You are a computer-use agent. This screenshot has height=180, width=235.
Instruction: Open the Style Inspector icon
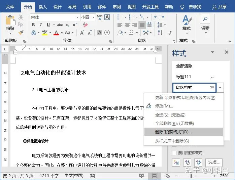click(187, 162)
